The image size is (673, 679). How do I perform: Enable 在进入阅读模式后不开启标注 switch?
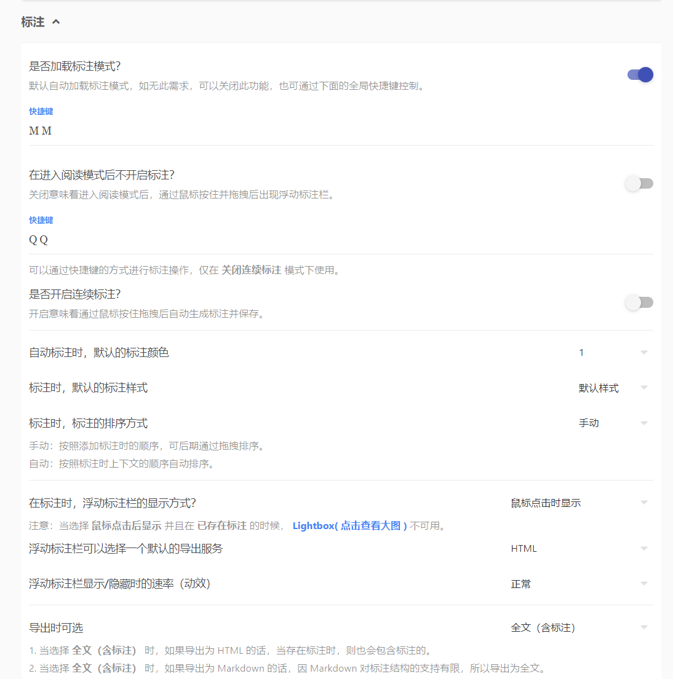(639, 183)
